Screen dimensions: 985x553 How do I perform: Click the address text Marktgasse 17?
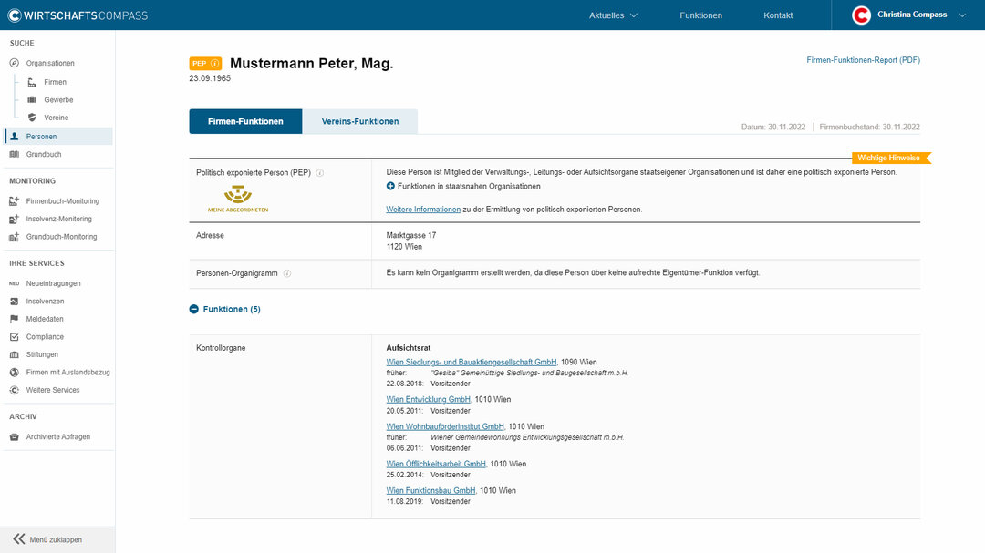411,235
